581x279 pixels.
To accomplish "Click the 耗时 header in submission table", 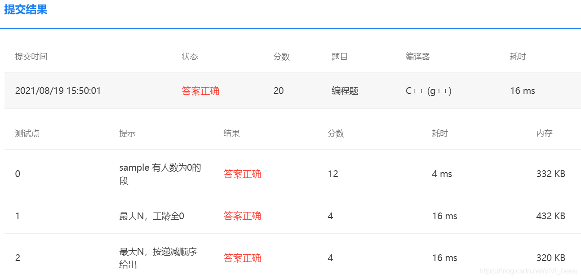I will coord(518,57).
